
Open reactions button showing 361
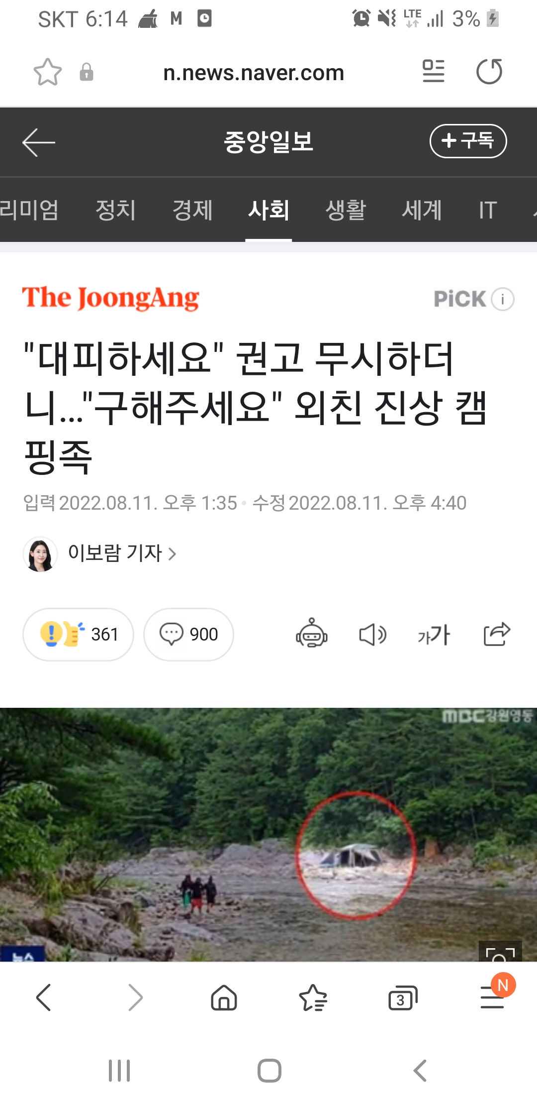point(78,635)
